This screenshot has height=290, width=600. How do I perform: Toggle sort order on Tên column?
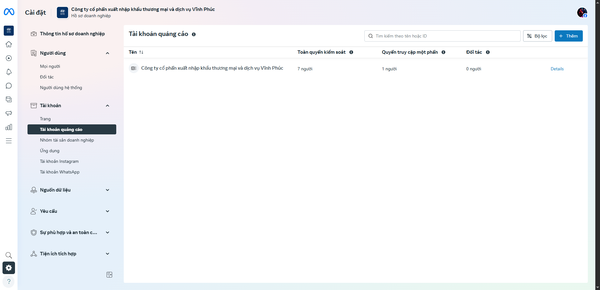click(141, 52)
